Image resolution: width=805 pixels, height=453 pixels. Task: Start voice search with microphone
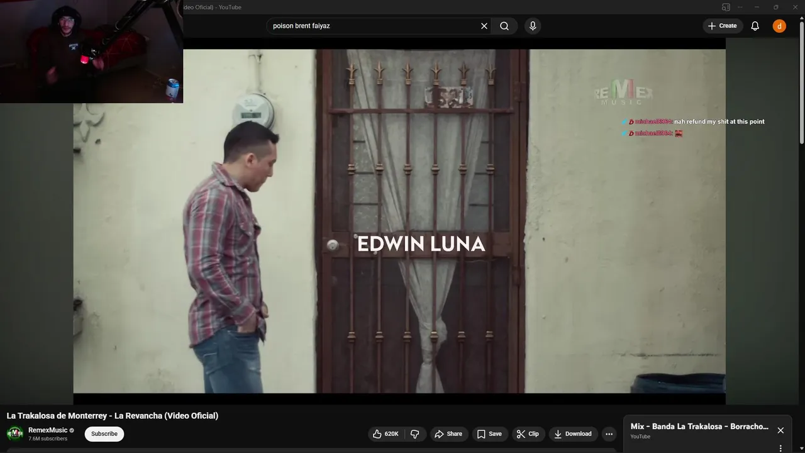click(533, 26)
